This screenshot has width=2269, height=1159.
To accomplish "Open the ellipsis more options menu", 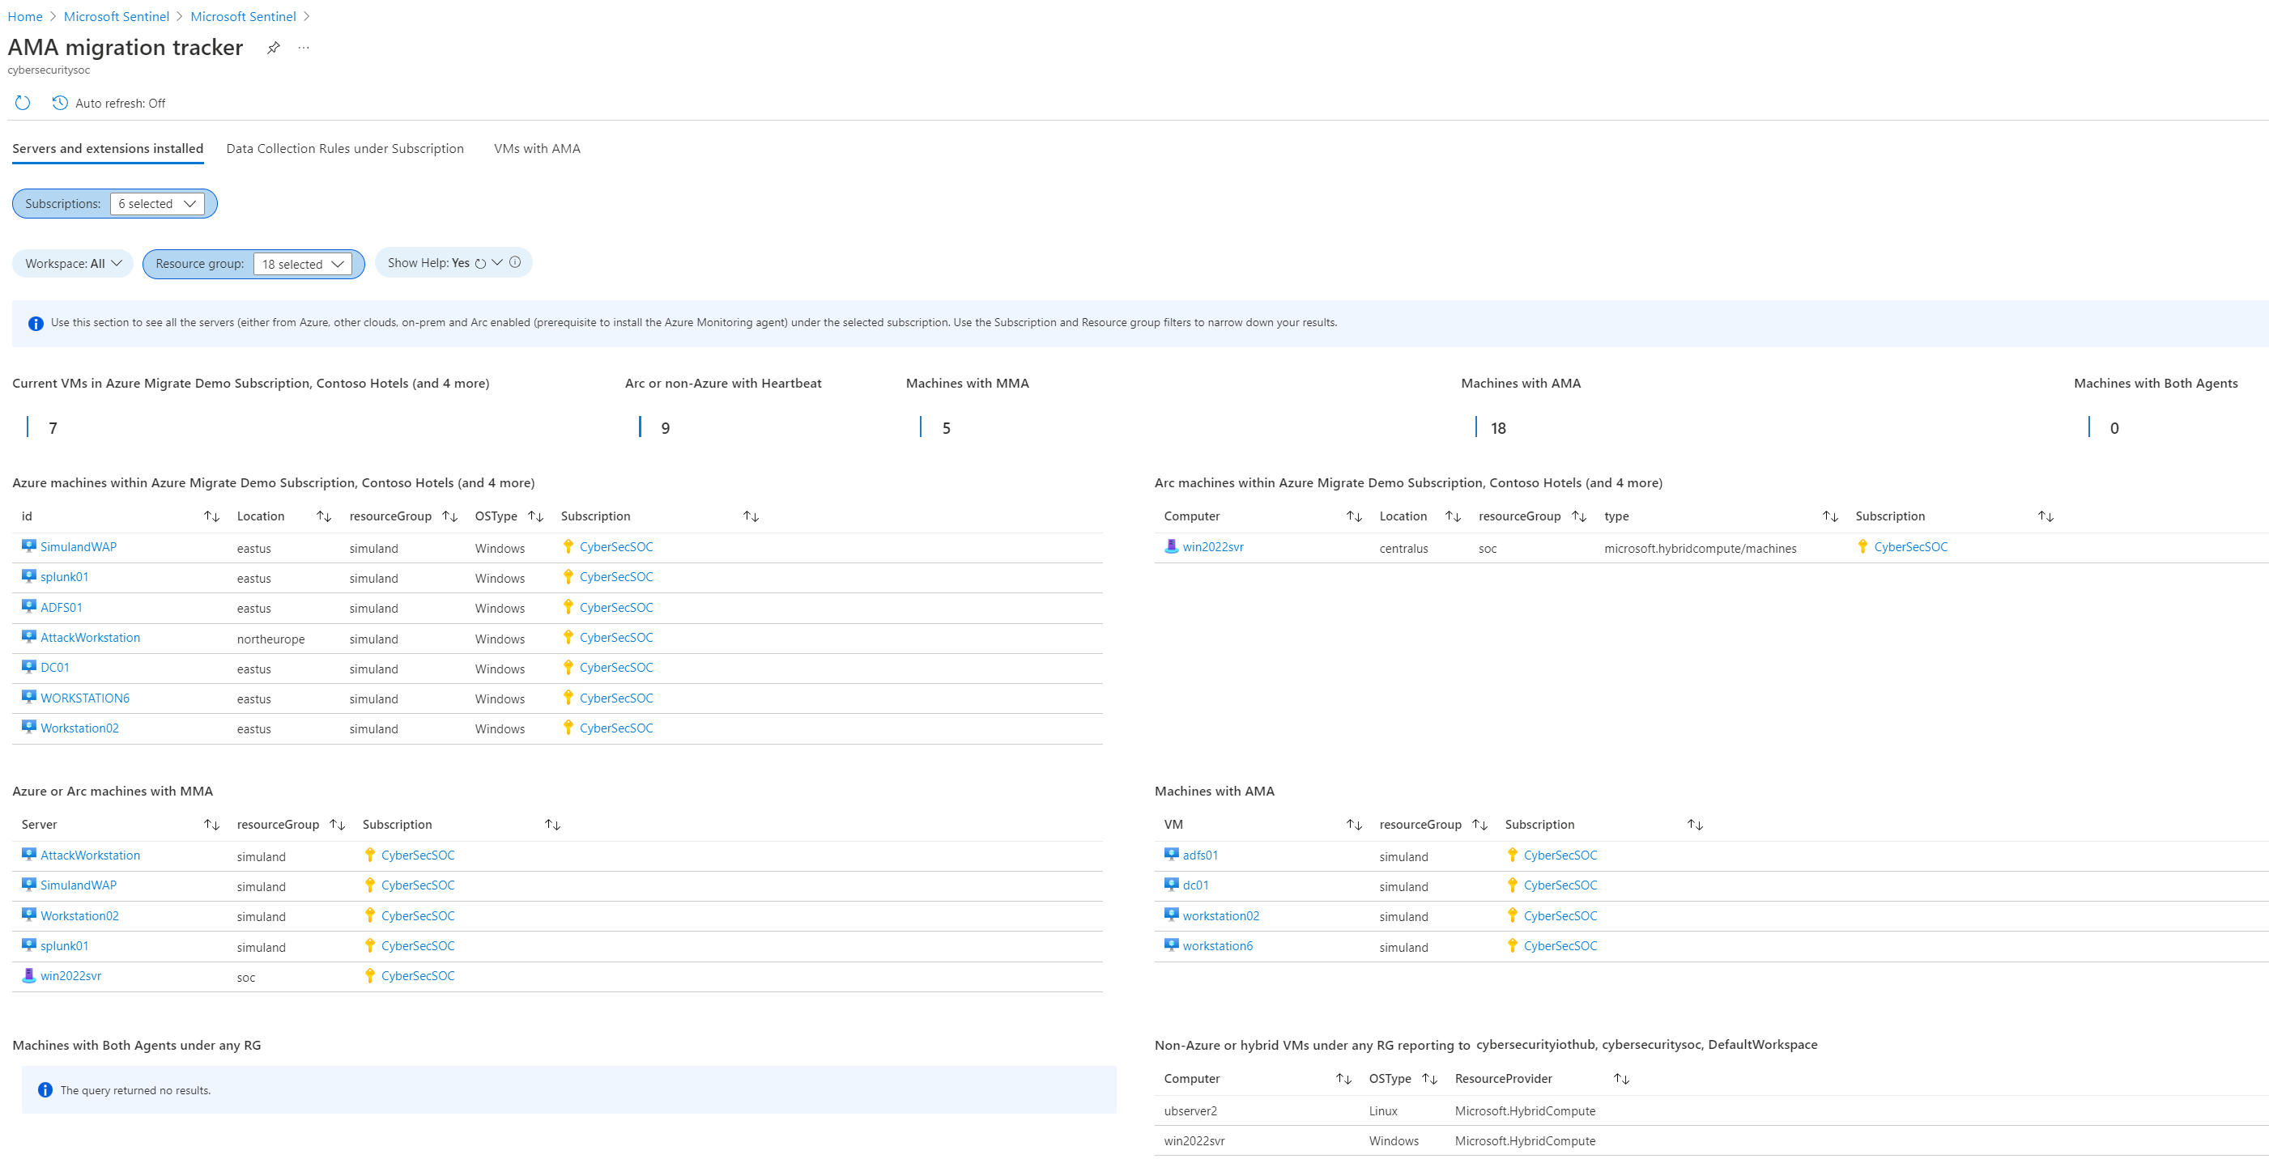I will (x=304, y=48).
